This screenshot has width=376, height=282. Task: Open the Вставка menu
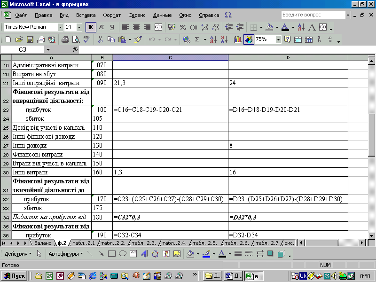[x=86, y=15]
